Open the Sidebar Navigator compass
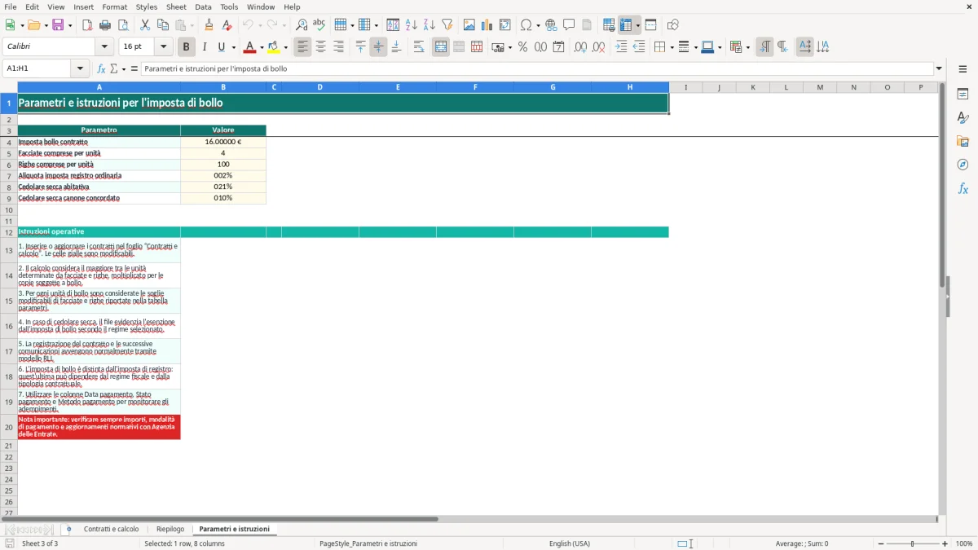Screen dimensions: 978x550 pyautogui.click(x=963, y=165)
